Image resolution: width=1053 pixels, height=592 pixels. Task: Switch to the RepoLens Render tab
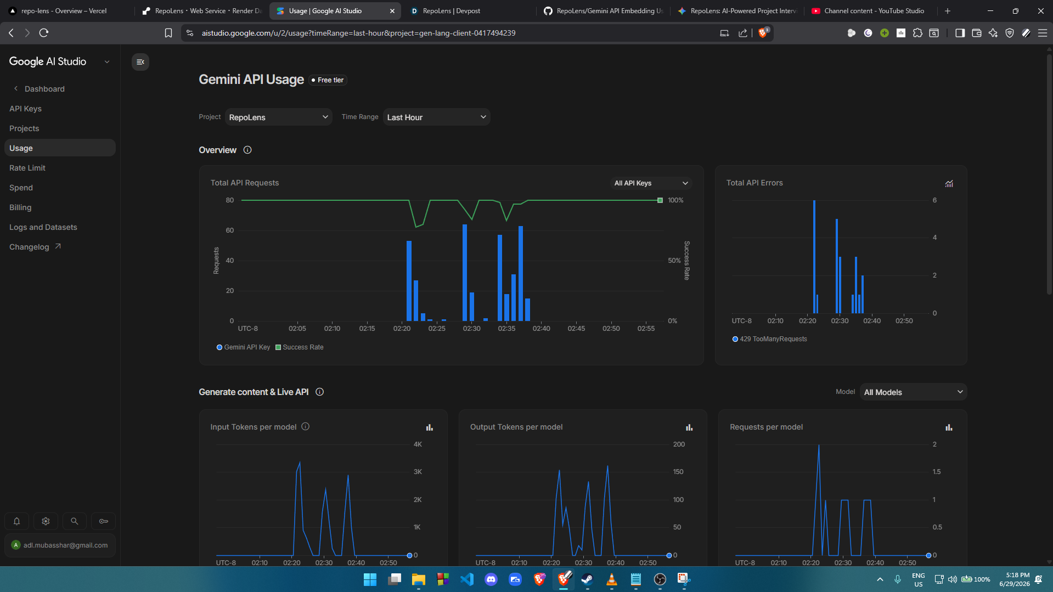pyautogui.click(x=202, y=11)
